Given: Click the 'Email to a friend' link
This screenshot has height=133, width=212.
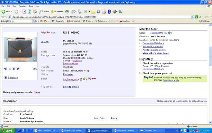Looking at the screenshot, I should (x=71, y=87).
